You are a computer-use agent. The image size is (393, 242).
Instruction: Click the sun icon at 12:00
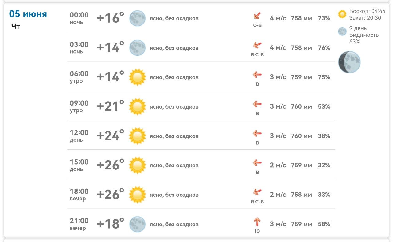point(137,136)
